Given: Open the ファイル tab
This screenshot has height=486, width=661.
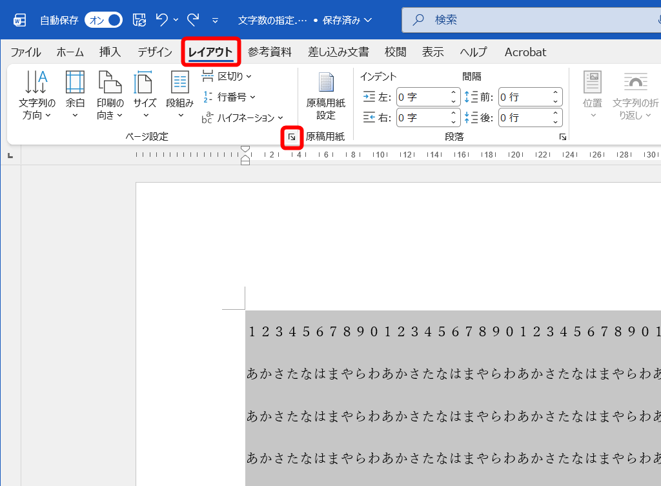Looking at the screenshot, I should pyautogui.click(x=26, y=52).
